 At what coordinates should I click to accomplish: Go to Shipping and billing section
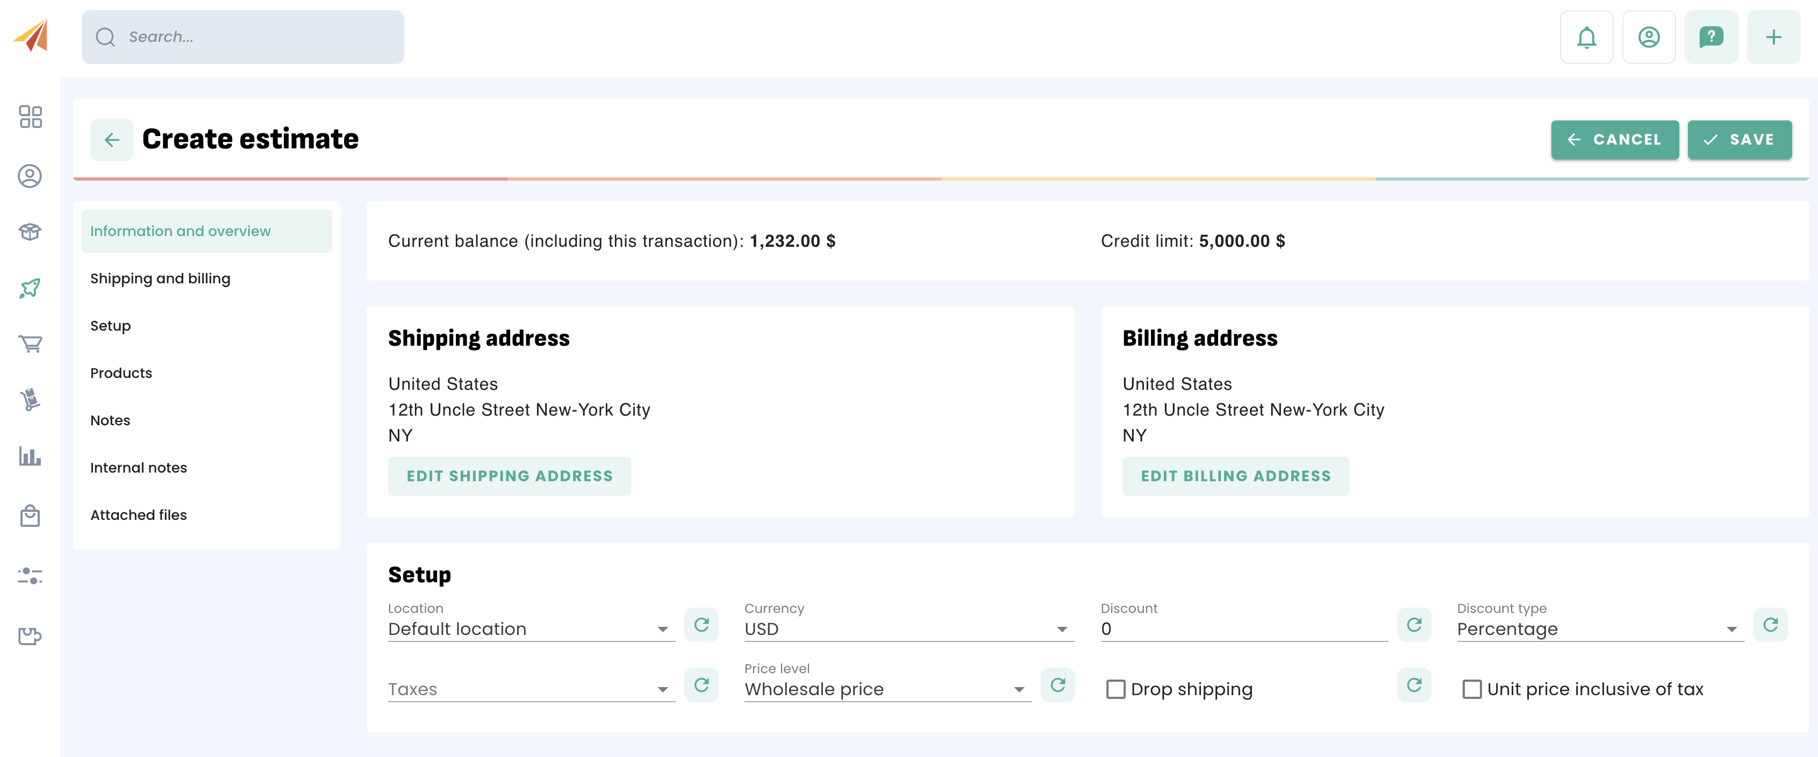click(x=160, y=278)
